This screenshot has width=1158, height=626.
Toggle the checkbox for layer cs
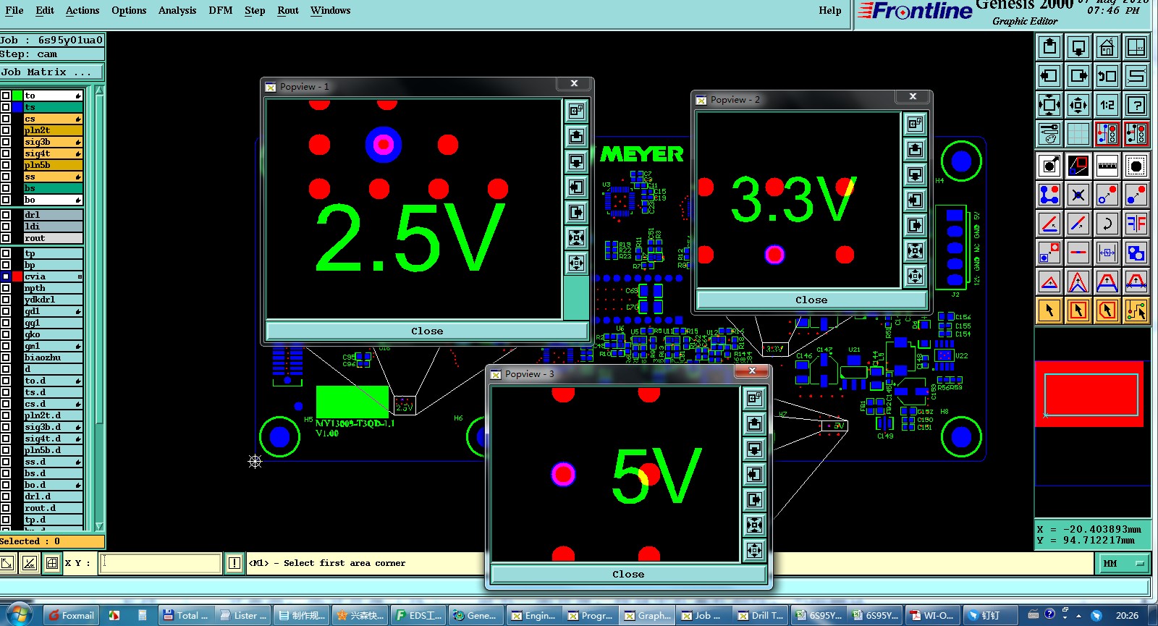click(x=6, y=119)
